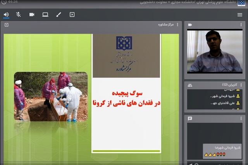This screenshot has width=248, height=165.
Task: Select the whiteboard pen tool
Action: 59,15
